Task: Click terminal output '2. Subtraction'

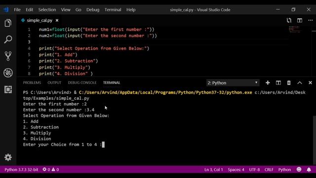Action: coord(40,127)
